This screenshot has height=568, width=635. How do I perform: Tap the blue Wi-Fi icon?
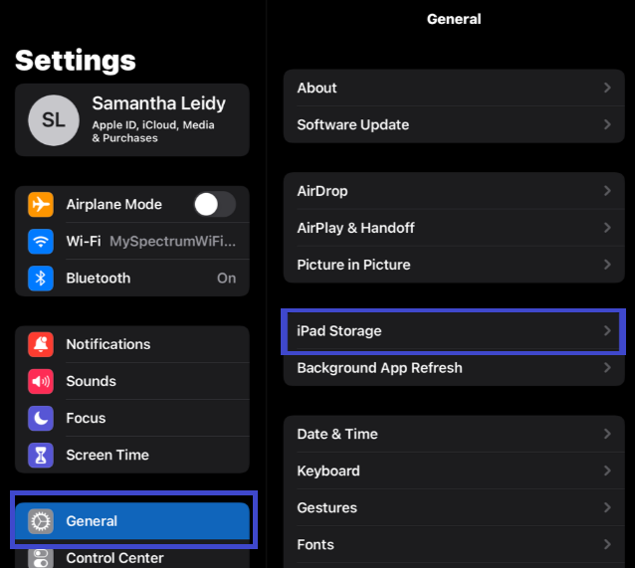pos(41,242)
